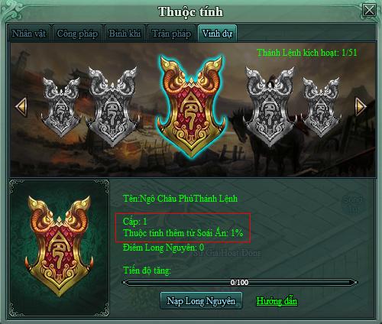The image size is (382, 324).
Task: Choose the silver emblem right of the gold one
Action: pos(270,106)
